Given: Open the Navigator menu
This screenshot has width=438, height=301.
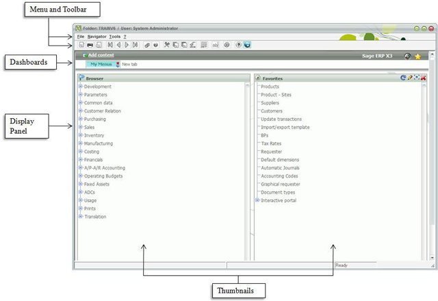Looking at the screenshot, I should tap(96, 35).
